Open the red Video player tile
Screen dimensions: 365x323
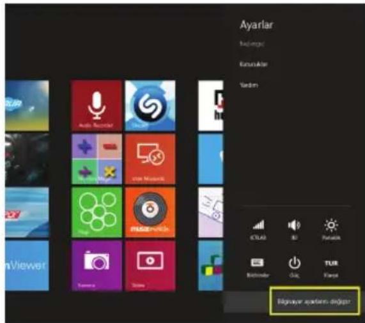click(150, 266)
